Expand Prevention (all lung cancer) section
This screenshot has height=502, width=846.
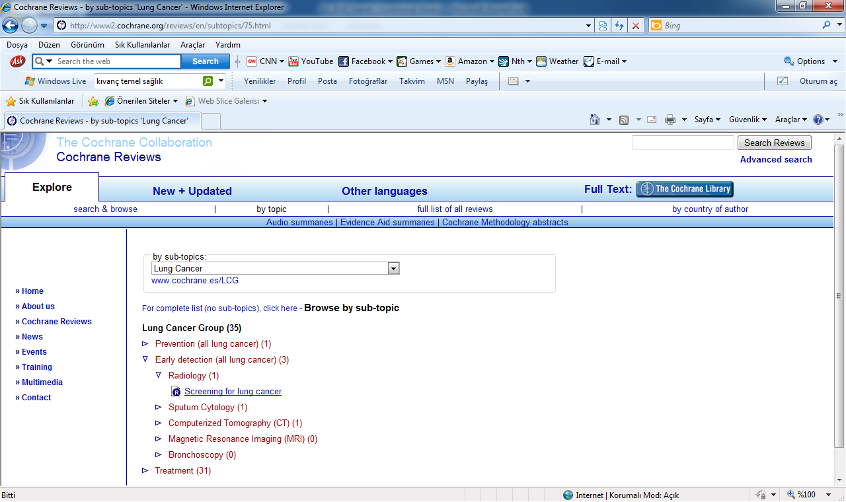click(145, 344)
